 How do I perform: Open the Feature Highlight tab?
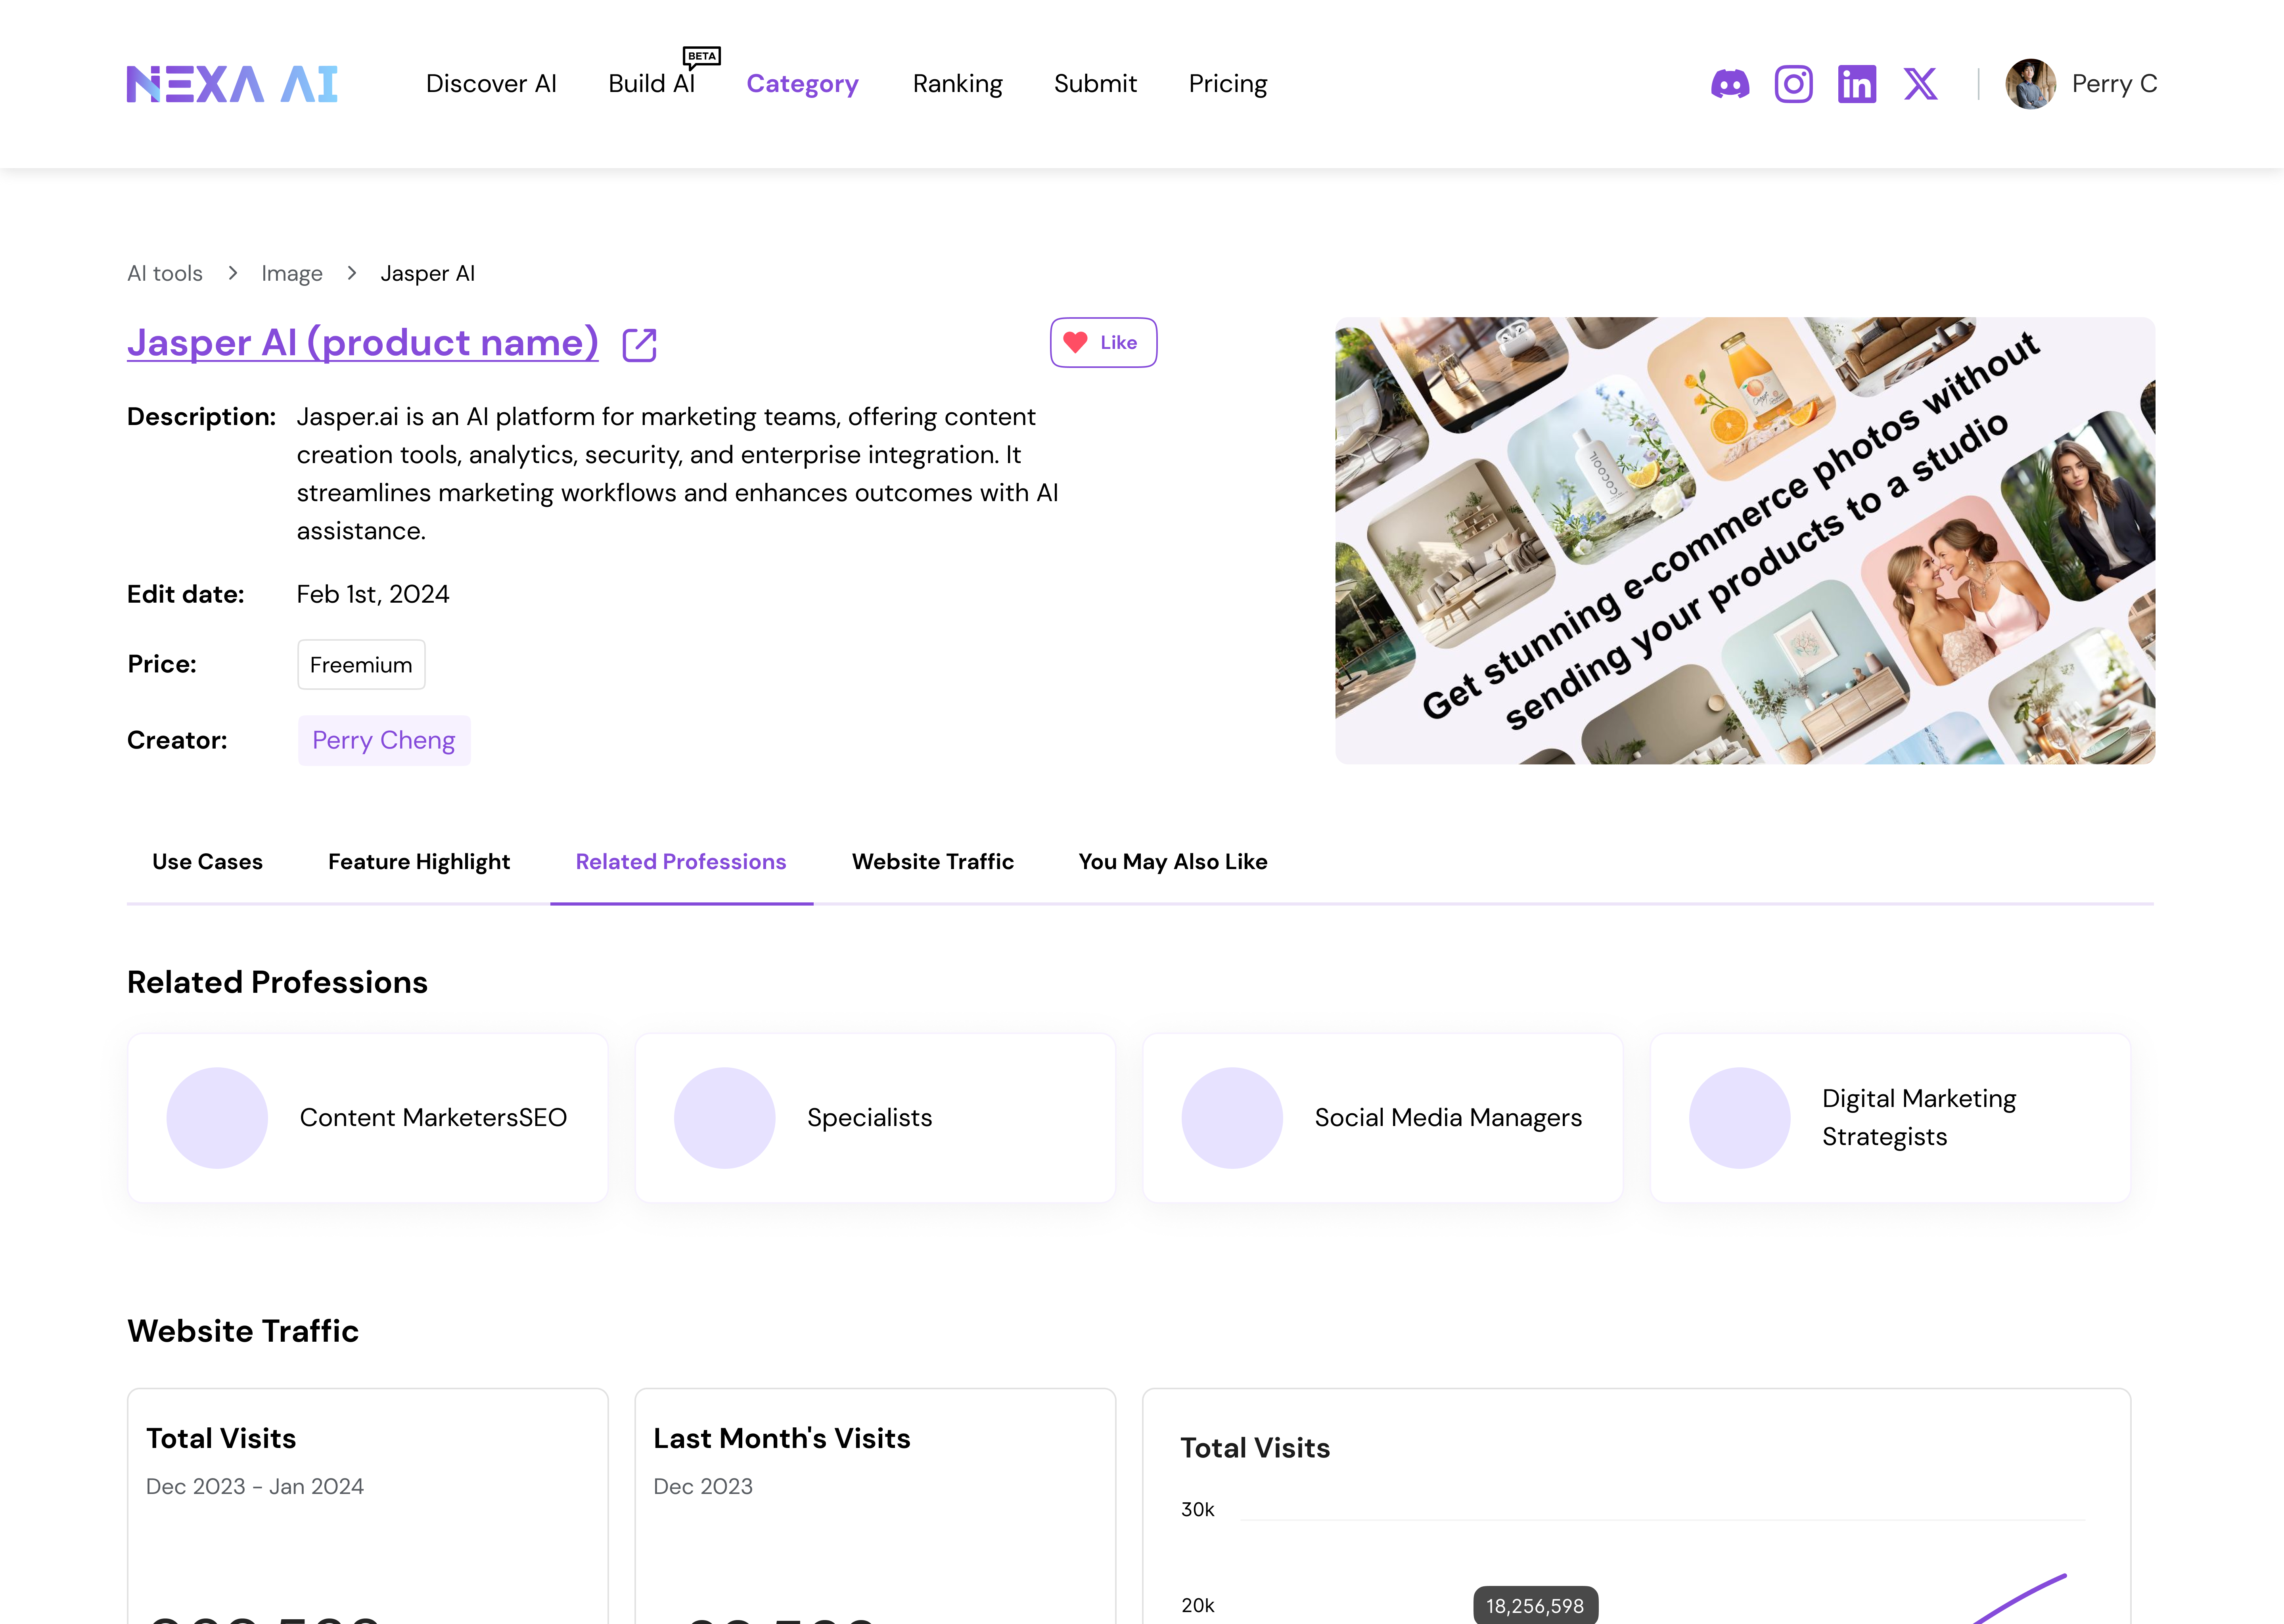[419, 862]
